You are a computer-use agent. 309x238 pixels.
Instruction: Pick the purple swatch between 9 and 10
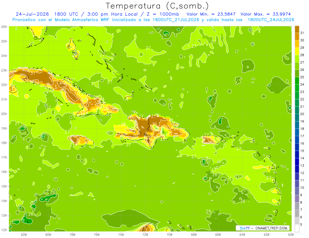297,191
